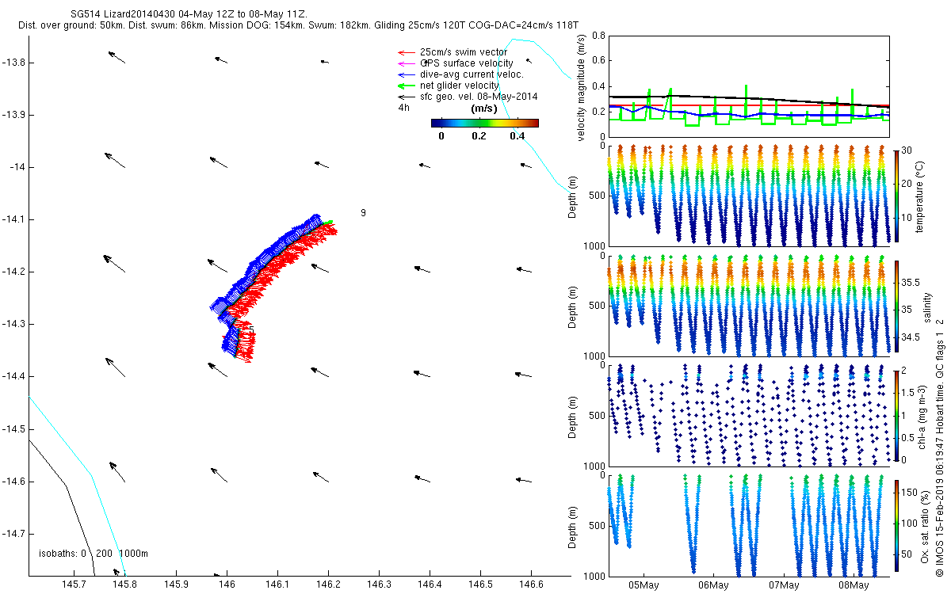
Task: Click the velocity magnitude (m/s) axis label
Action: [582, 89]
